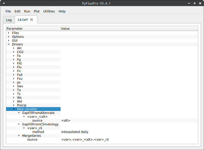Maximize the PyFluxPro window
This screenshot has width=204, height=150.
(195, 3)
